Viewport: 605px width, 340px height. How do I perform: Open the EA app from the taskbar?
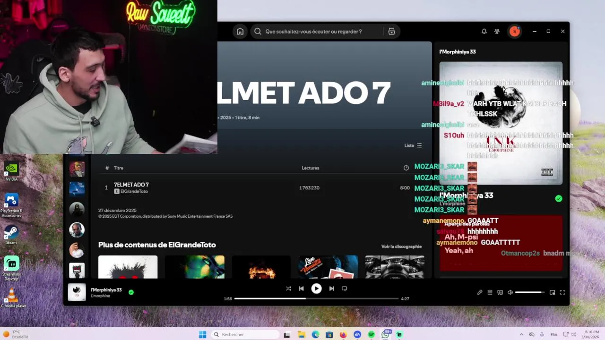click(357, 335)
